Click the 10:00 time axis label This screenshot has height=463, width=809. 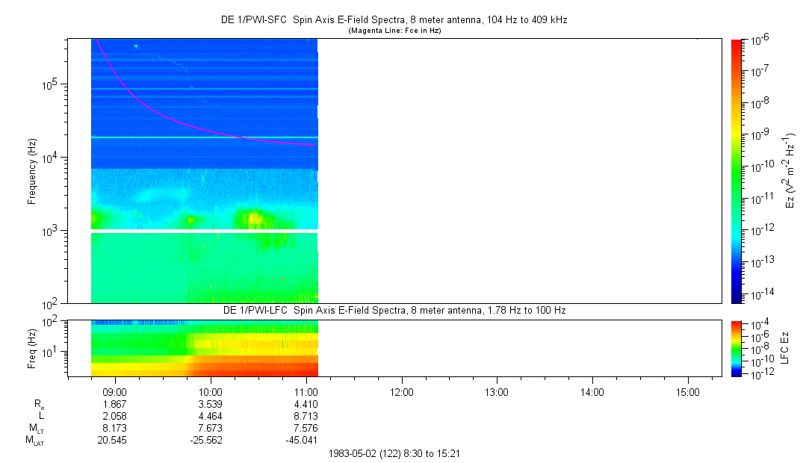point(211,392)
